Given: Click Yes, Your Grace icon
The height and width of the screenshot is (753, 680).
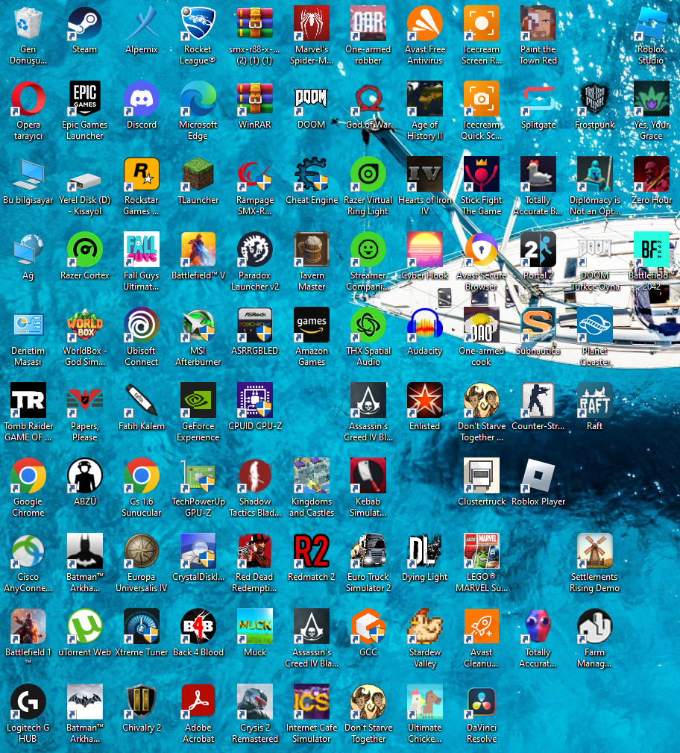Looking at the screenshot, I should tap(651, 99).
